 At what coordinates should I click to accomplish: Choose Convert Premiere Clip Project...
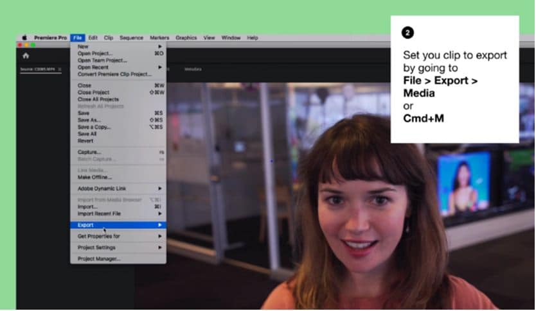(118, 74)
